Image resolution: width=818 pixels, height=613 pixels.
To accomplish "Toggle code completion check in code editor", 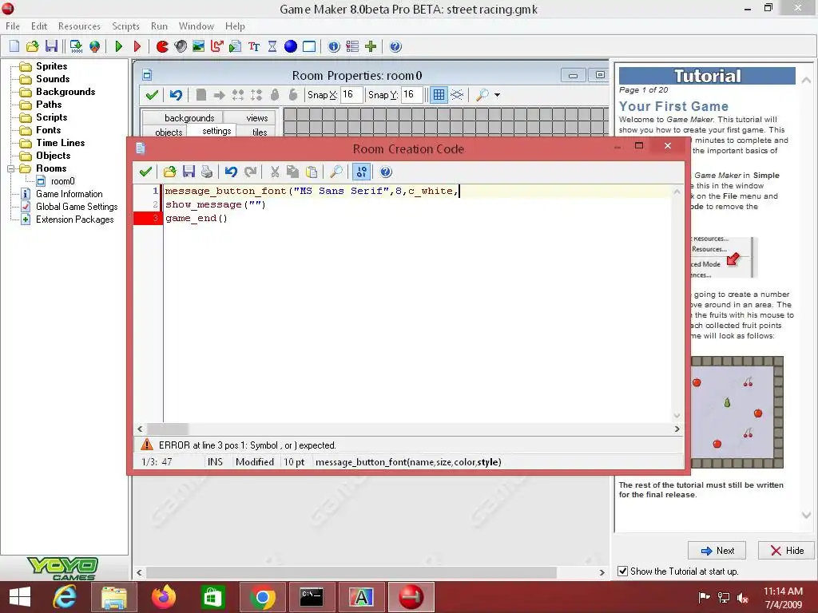I will click(361, 172).
